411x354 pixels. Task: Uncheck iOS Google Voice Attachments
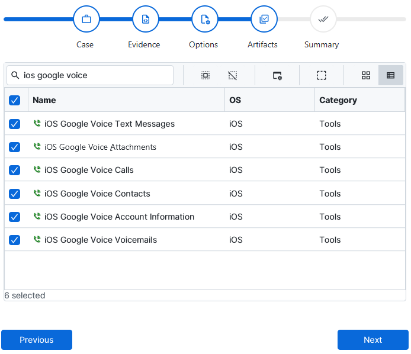click(x=14, y=147)
